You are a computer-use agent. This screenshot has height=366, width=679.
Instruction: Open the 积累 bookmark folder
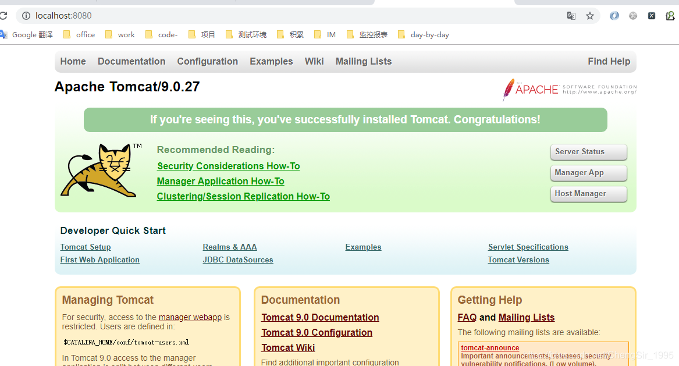click(x=290, y=35)
